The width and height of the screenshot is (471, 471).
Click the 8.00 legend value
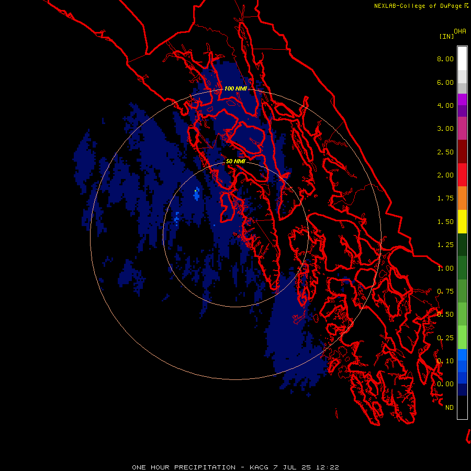click(x=445, y=59)
